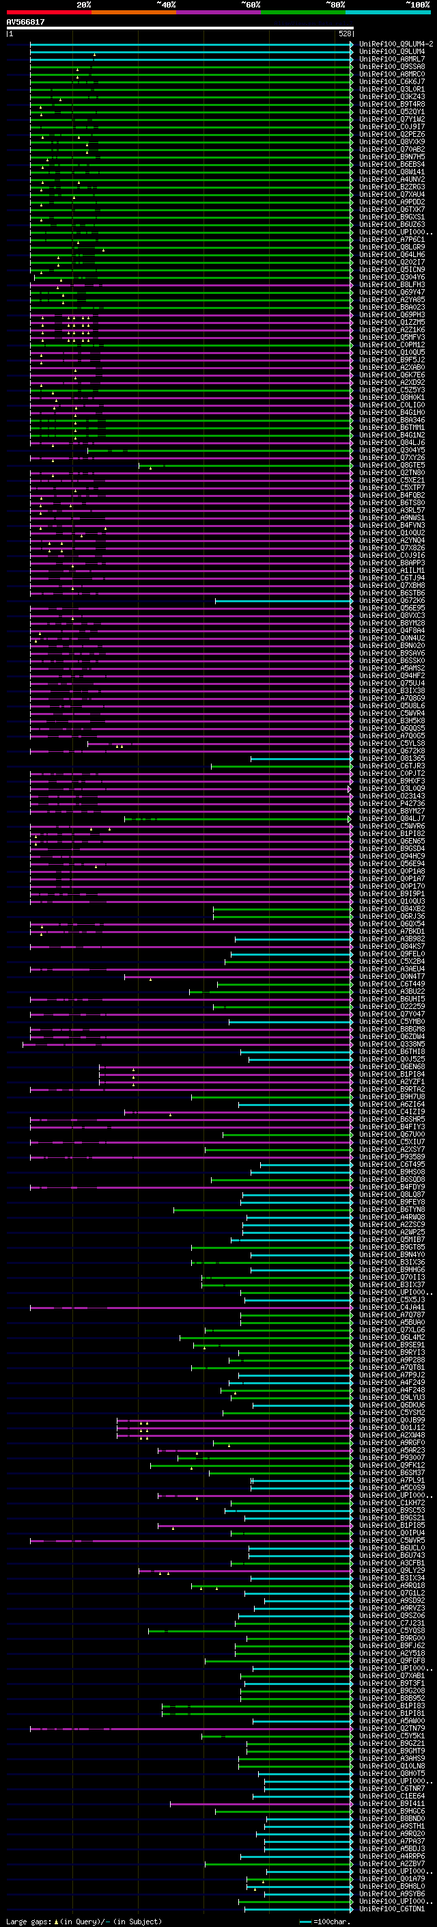Viewport: 437px width, 1927px height.
Task: Click label UniRef100_Q69PM3
Action: (391, 315)
